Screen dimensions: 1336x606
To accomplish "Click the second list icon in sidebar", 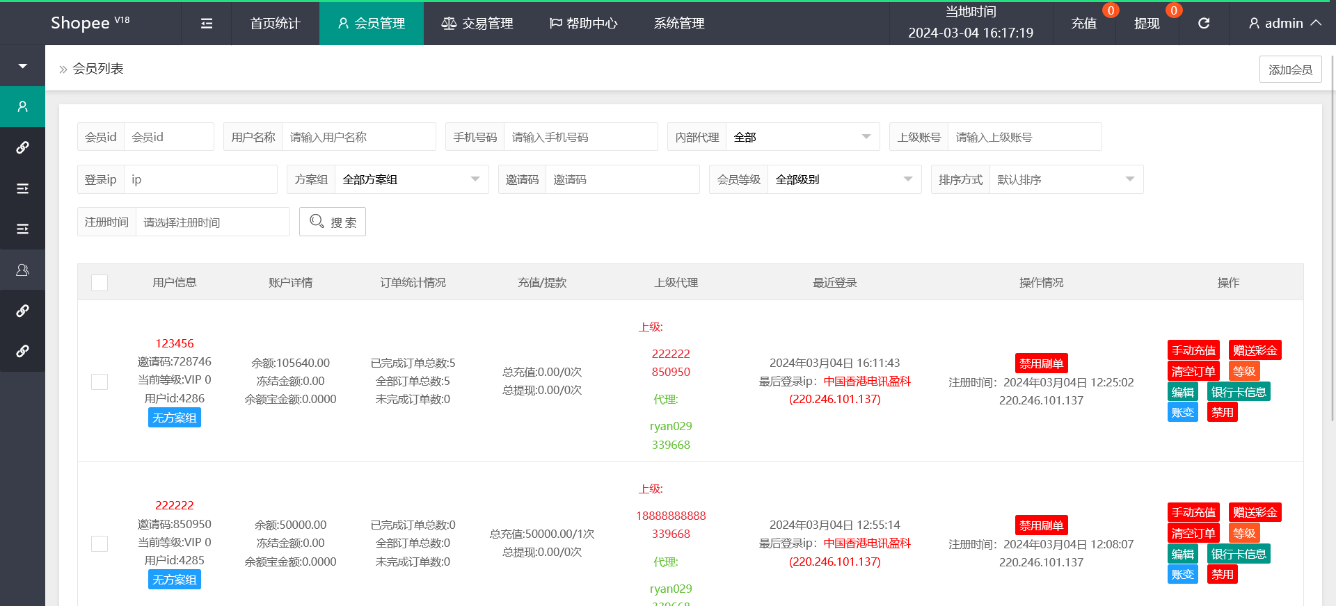I will pos(22,229).
